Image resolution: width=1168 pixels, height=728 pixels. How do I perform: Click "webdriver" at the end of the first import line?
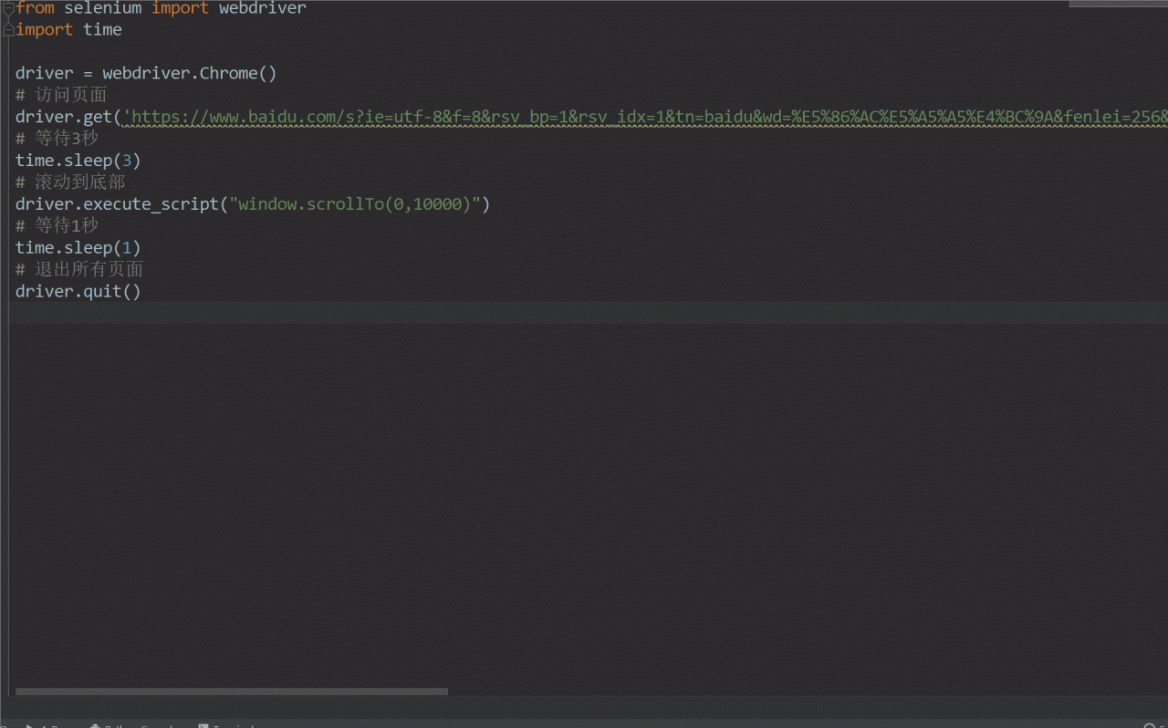tap(263, 8)
